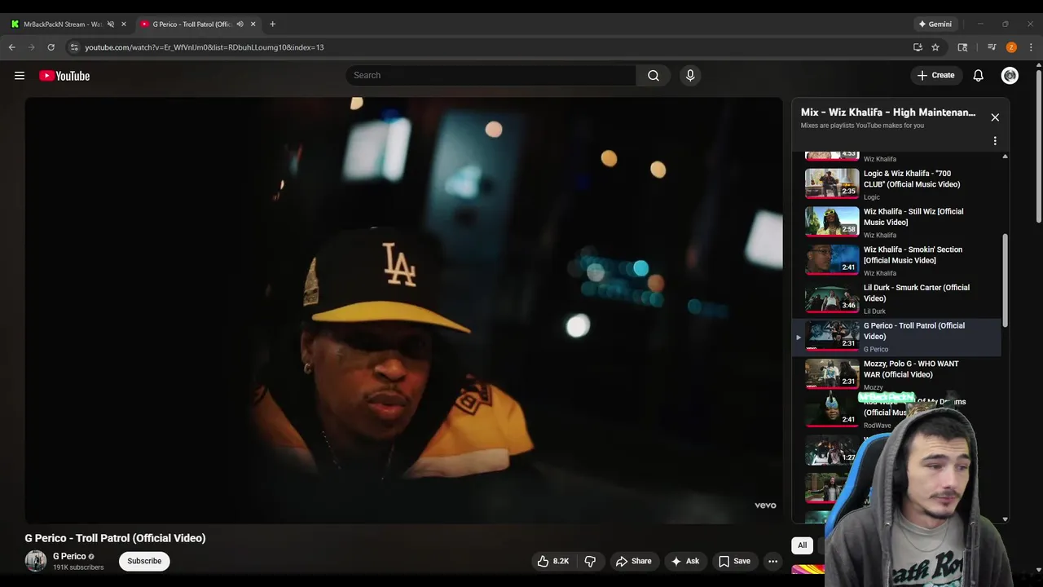This screenshot has height=587, width=1043.
Task: Open the Chrome three-dot menu
Action: [x=1031, y=47]
